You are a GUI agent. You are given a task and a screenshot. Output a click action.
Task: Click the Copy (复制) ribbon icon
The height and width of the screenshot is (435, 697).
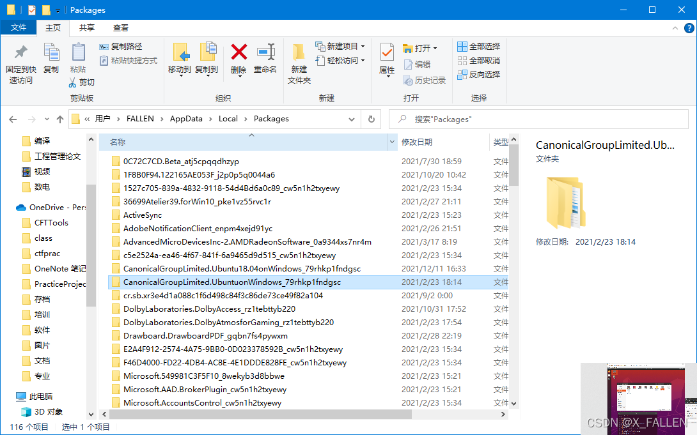coord(51,52)
